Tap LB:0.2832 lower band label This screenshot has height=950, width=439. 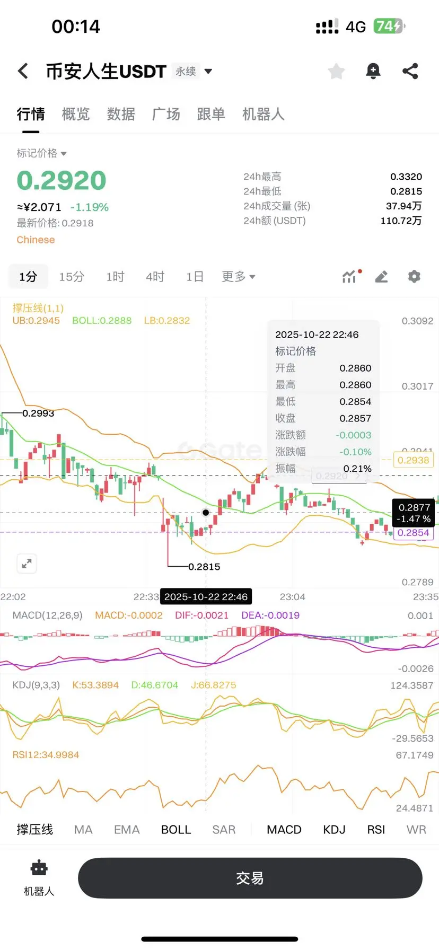point(167,321)
